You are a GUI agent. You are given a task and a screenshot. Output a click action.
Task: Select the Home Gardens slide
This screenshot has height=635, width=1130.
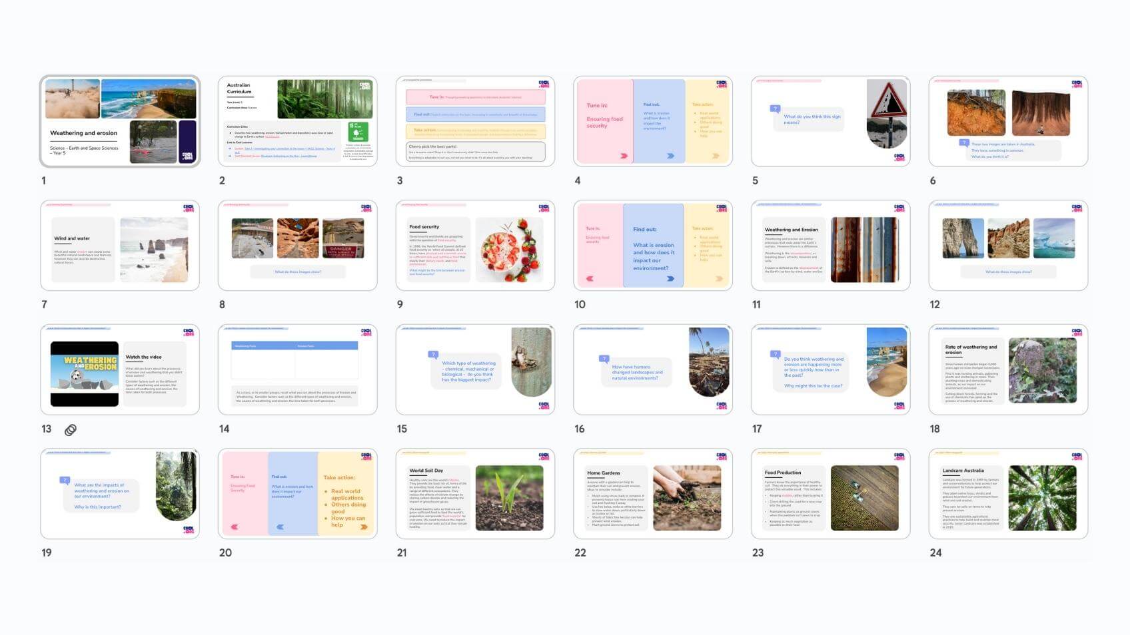coord(653,494)
